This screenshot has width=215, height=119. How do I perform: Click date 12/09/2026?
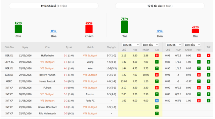(25, 56)
